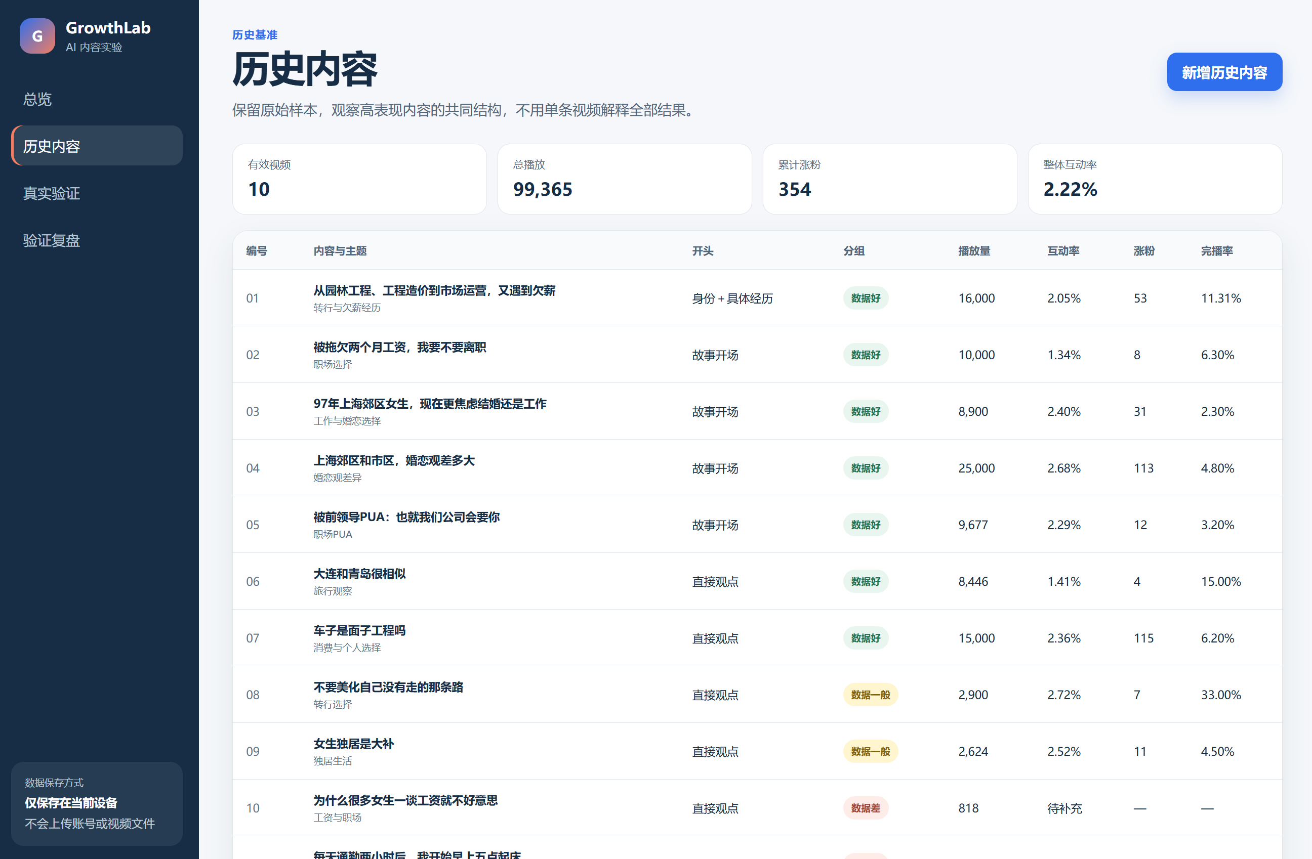Click the 数据一般 tag in row 08
The height and width of the screenshot is (859, 1312).
pyautogui.click(x=871, y=696)
